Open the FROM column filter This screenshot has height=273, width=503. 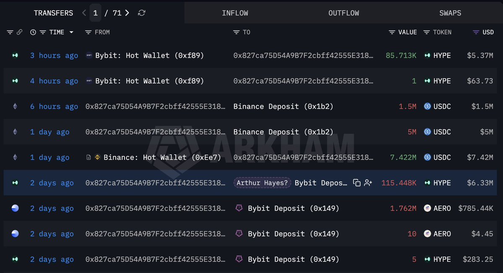88,32
